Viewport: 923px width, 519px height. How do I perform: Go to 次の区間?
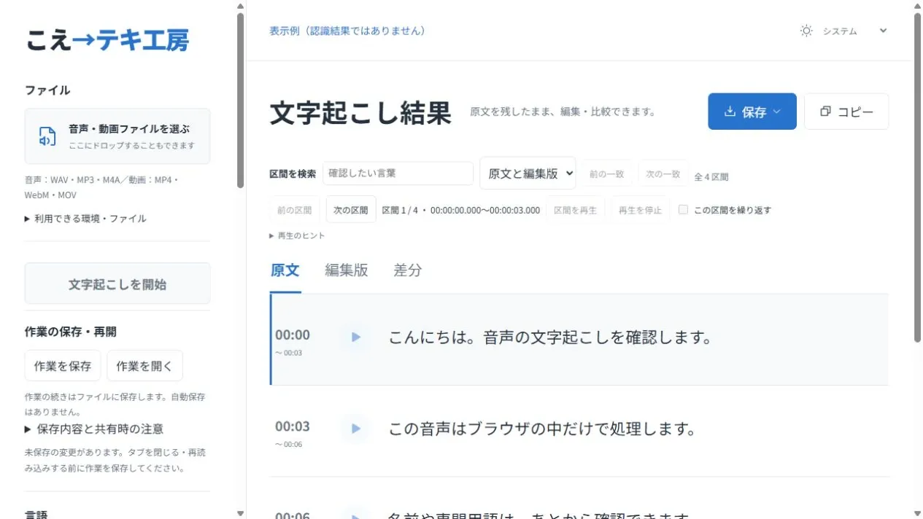351,209
